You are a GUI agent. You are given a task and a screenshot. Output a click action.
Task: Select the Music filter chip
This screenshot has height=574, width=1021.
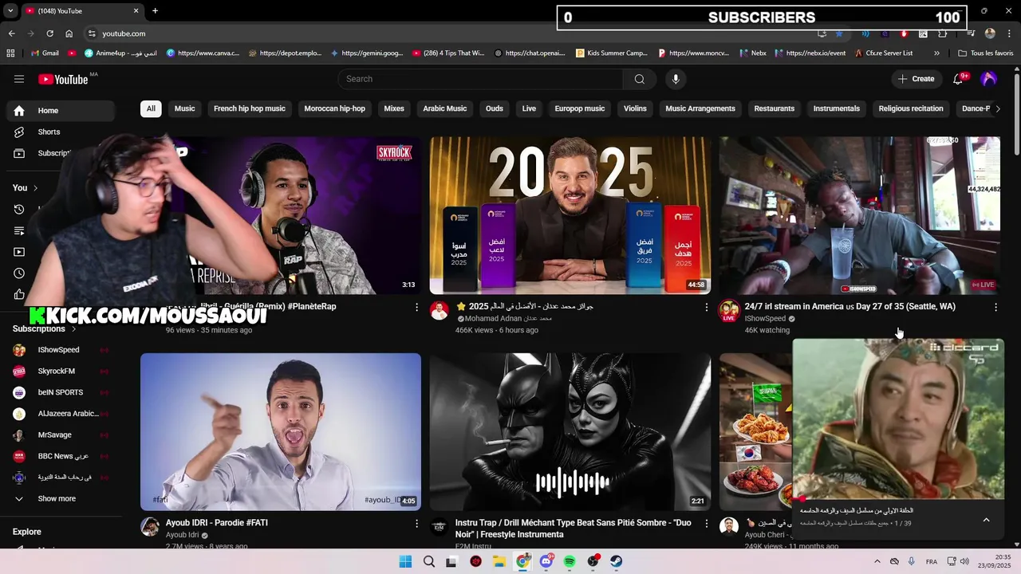tap(185, 108)
